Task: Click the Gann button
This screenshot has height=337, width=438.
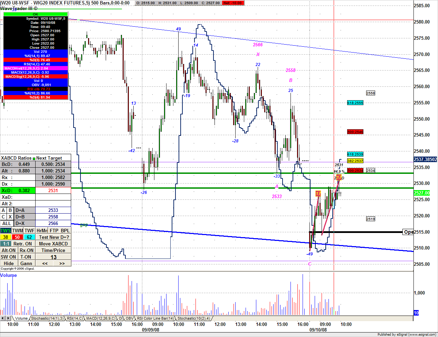Action: pyautogui.click(x=27, y=263)
